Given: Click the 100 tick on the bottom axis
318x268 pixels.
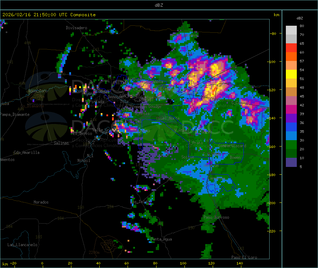Looking at the screenshot, I should pyautogui.click(x=183, y=263).
